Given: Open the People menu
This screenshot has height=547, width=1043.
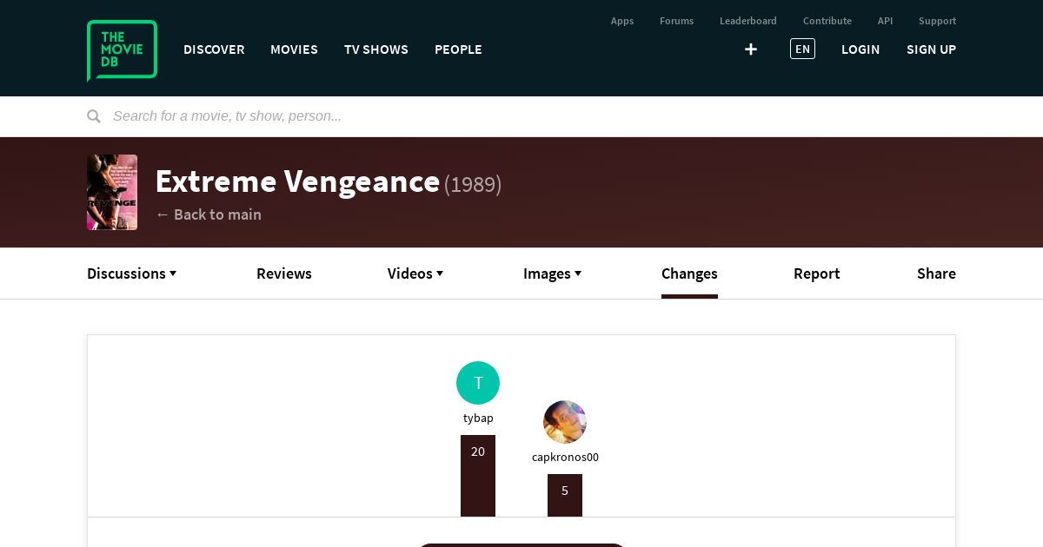Looking at the screenshot, I should [x=458, y=49].
